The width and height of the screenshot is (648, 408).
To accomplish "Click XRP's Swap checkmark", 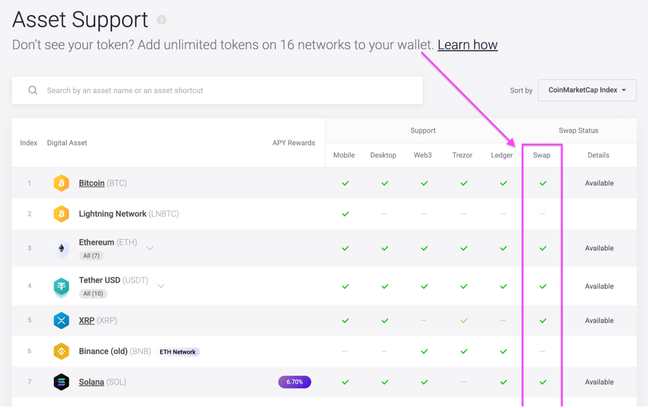I will point(543,321).
